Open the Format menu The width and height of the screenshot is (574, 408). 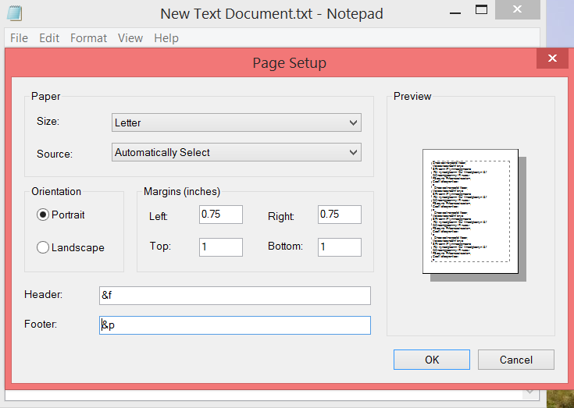pos(88,38)
